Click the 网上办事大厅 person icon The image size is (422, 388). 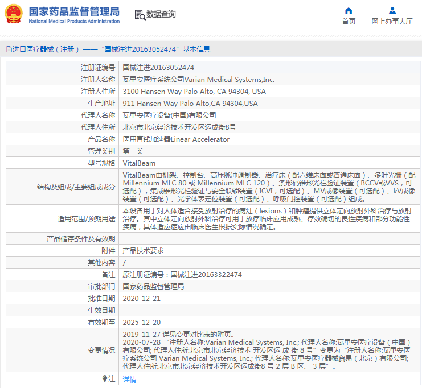coord(392,10)
